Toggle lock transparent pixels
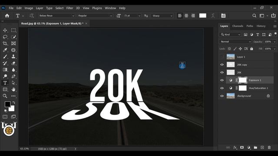This screenshot has height=156, width=278. tap(229, 49)
